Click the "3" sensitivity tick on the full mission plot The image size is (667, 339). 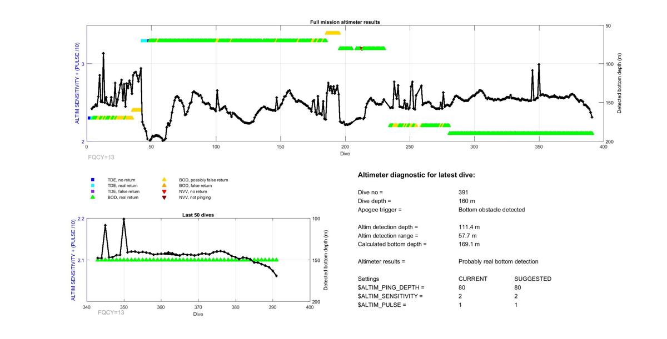[x=83, y=64]
